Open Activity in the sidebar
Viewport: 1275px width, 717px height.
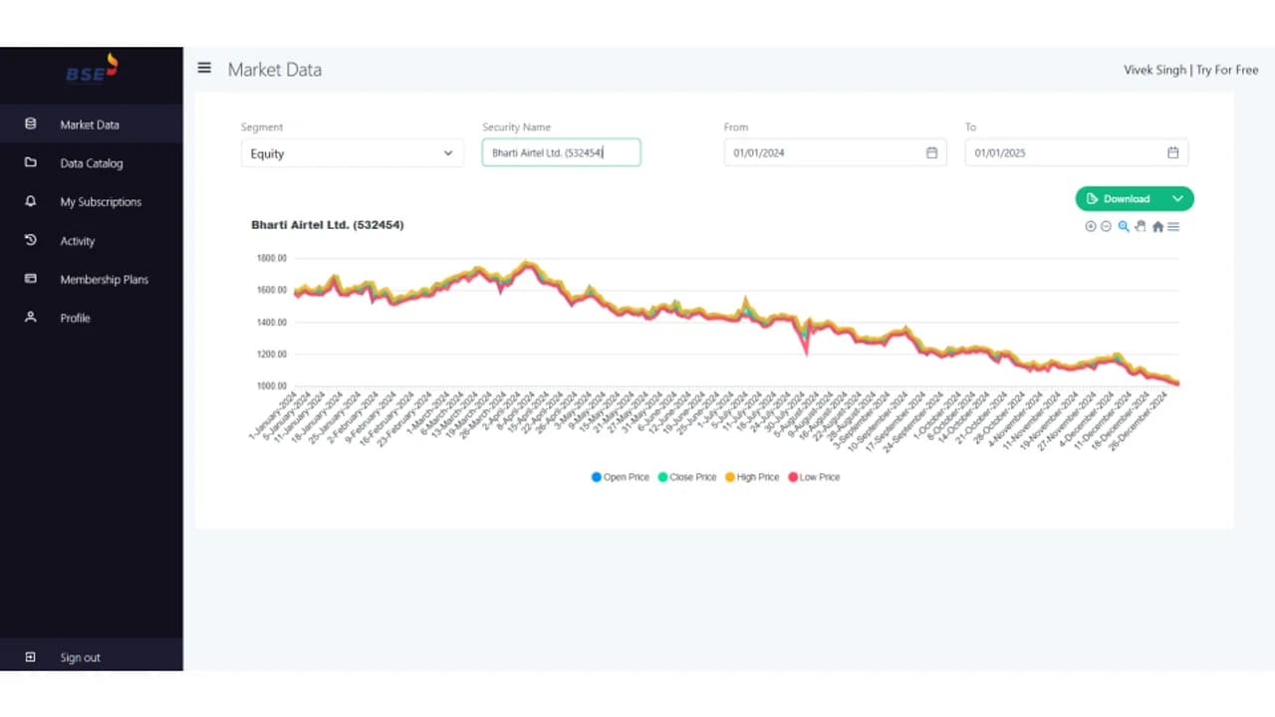pyautogui.click(x=78, y=241)
